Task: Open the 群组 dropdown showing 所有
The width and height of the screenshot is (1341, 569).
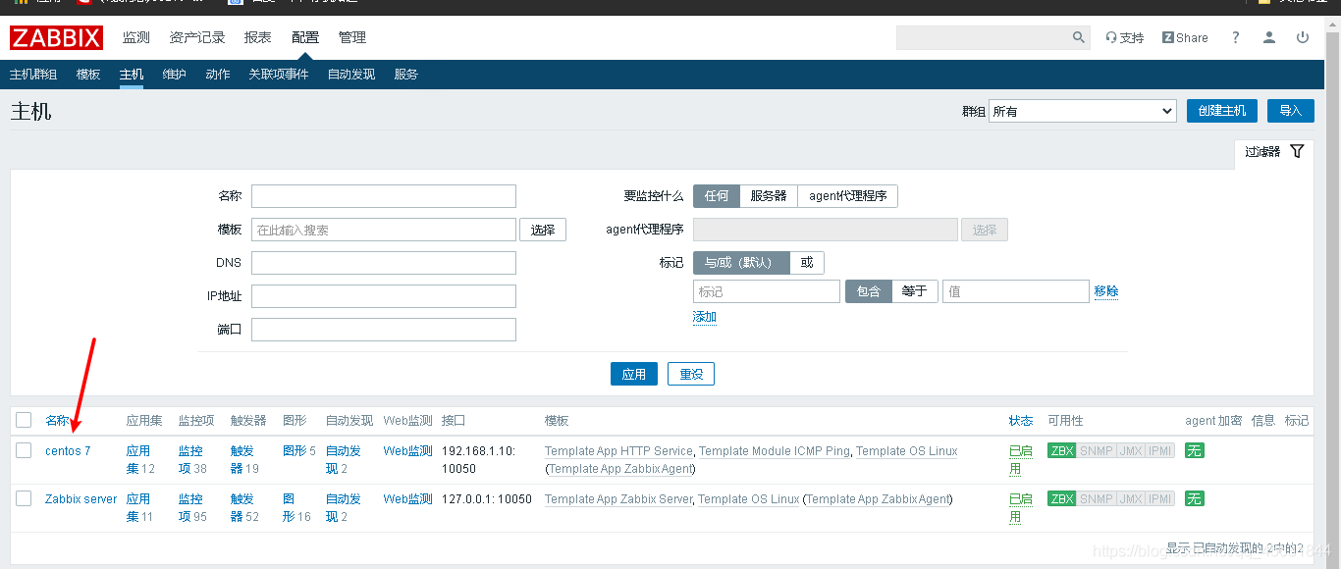Action: tap(1082, 111)
